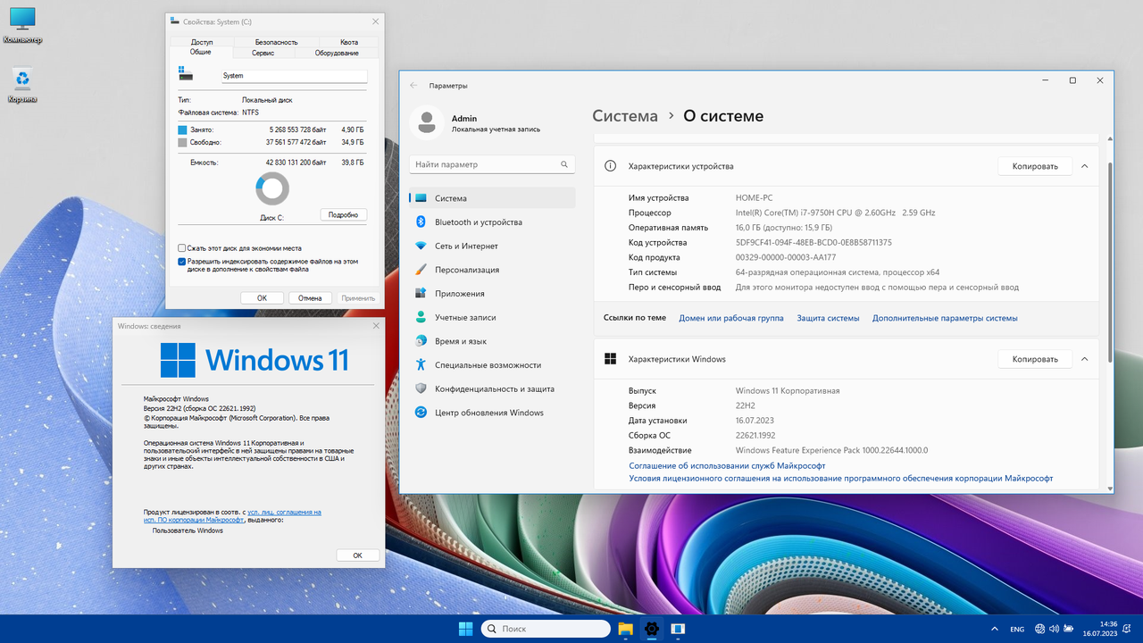Click the search magnifier in Найти параметр
This screenshot has height=643, width=1143.
click(564, 164)
